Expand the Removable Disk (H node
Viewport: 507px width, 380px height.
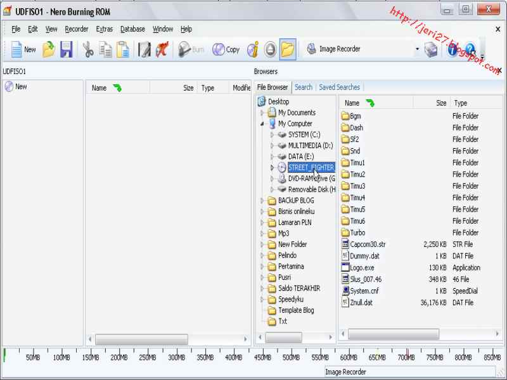tap(272, 189)
